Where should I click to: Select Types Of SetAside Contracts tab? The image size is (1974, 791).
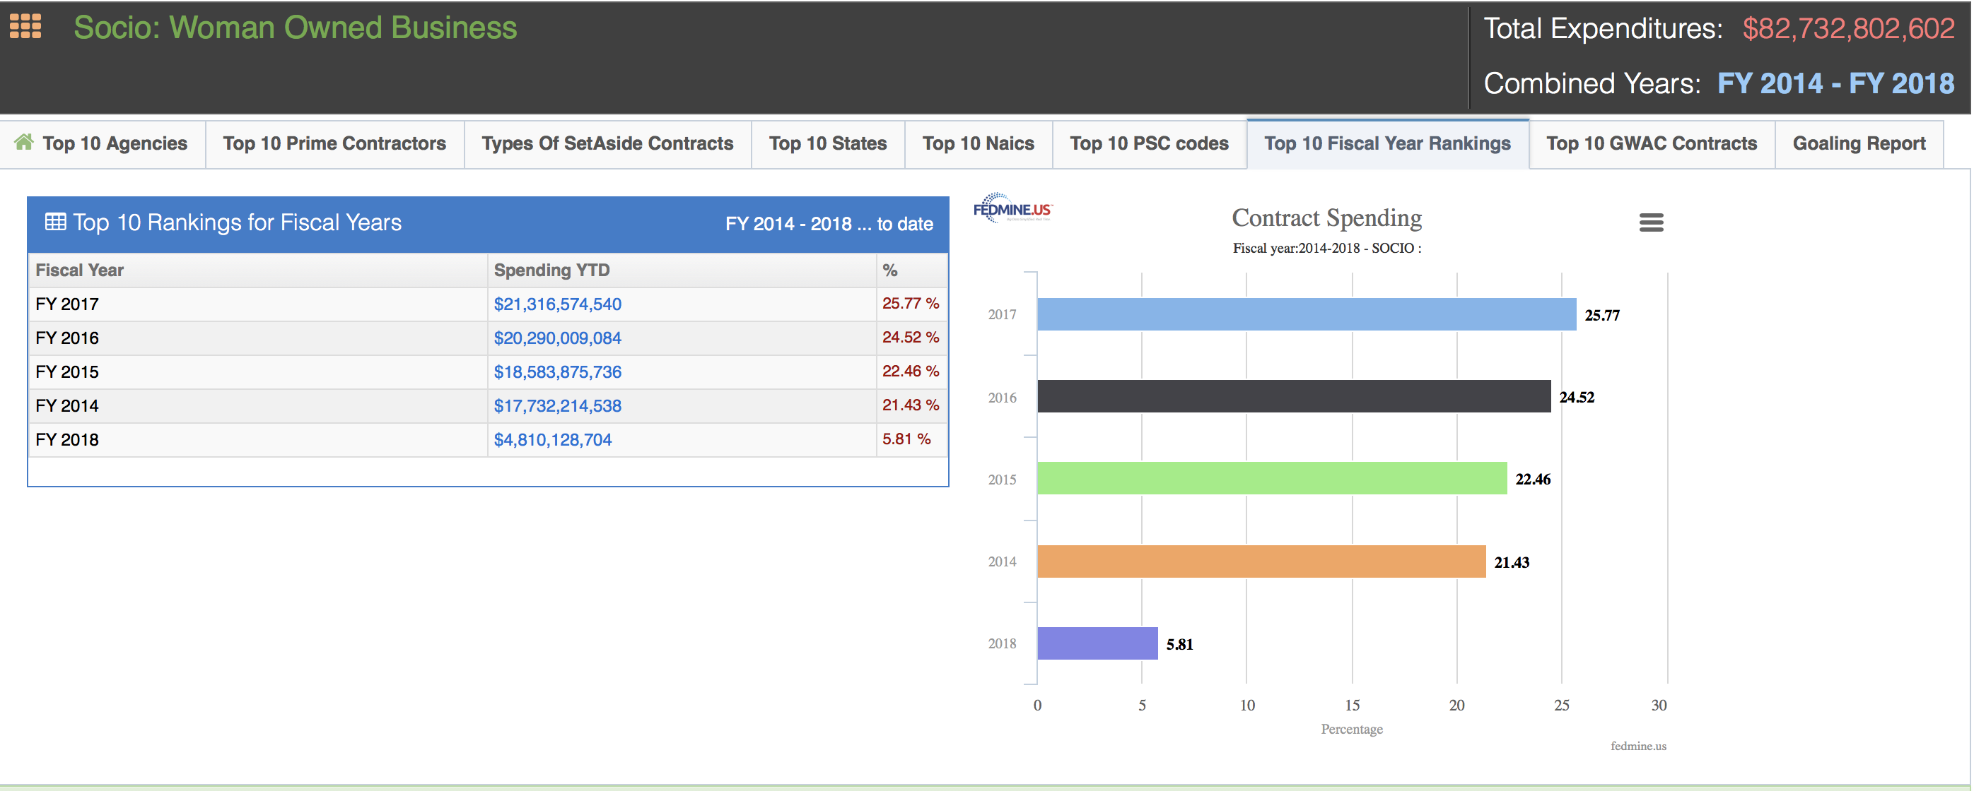click(x=608, y=143)
